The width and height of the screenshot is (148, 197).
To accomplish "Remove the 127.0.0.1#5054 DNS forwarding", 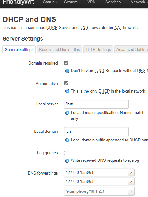I will click(x=131, y=173).
